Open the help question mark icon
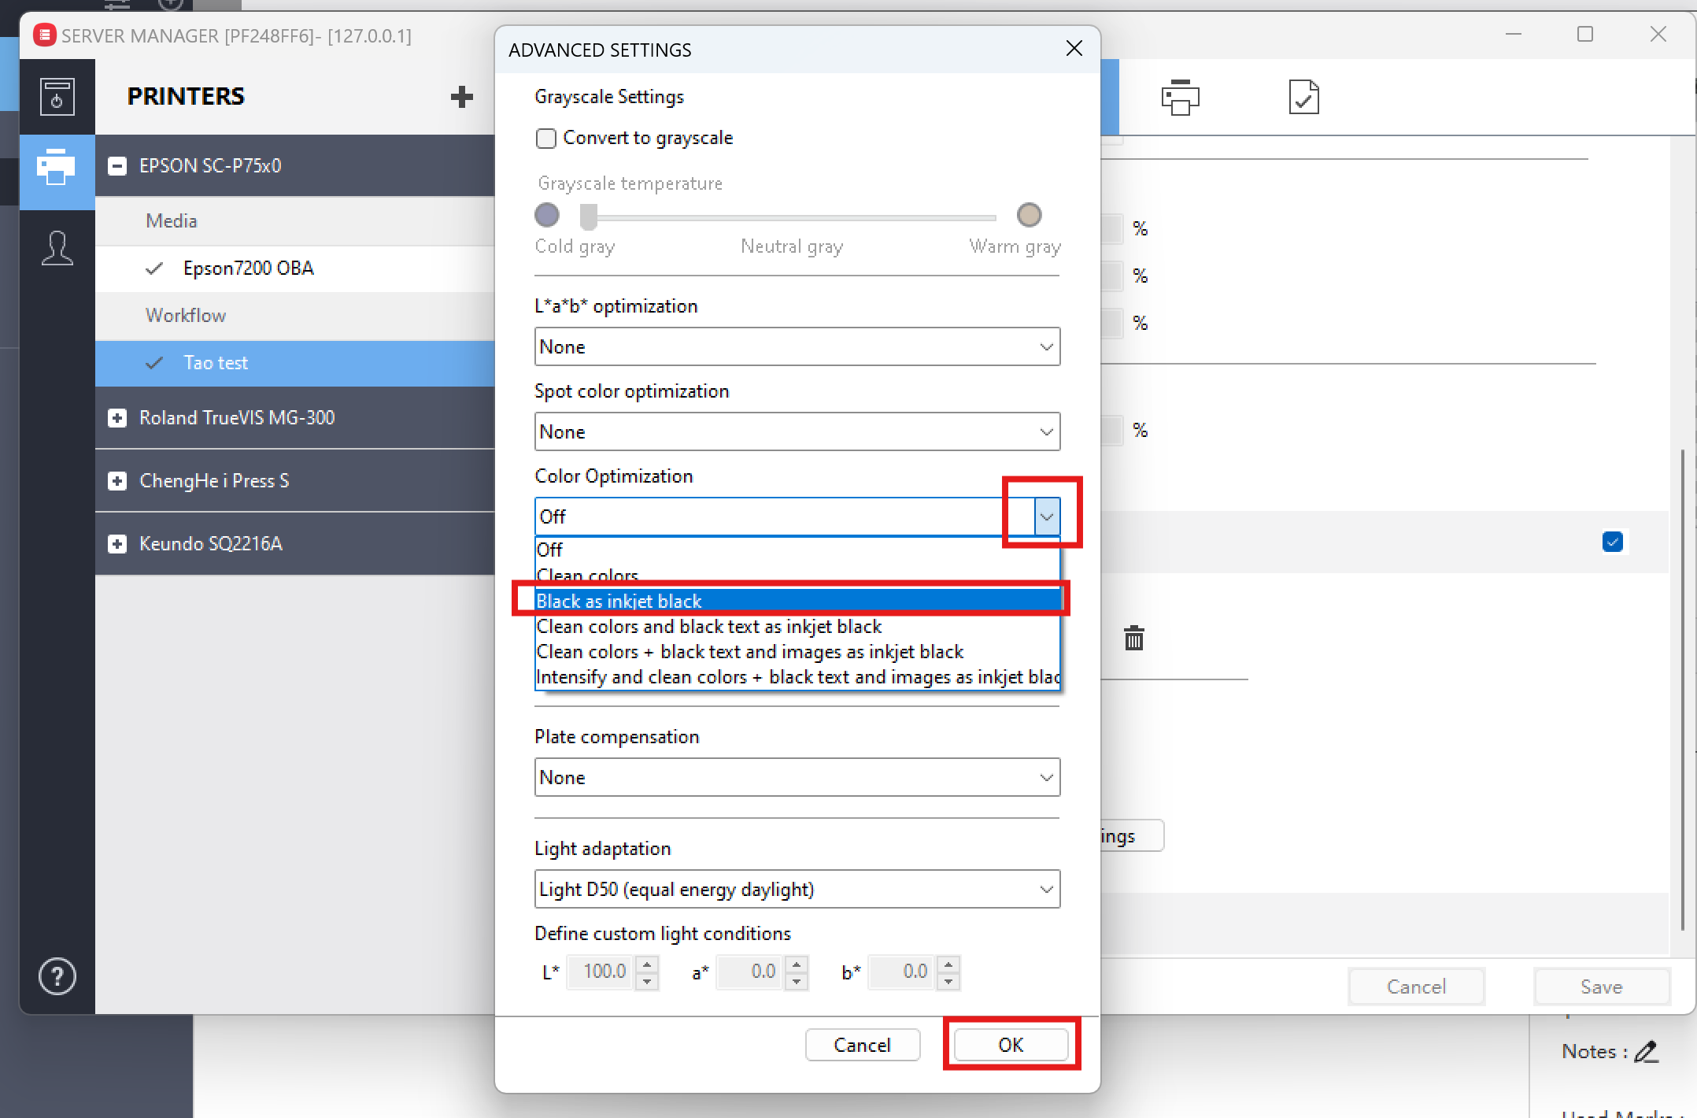Screen dimensions: 1697x1118 [x=57, y=977]
